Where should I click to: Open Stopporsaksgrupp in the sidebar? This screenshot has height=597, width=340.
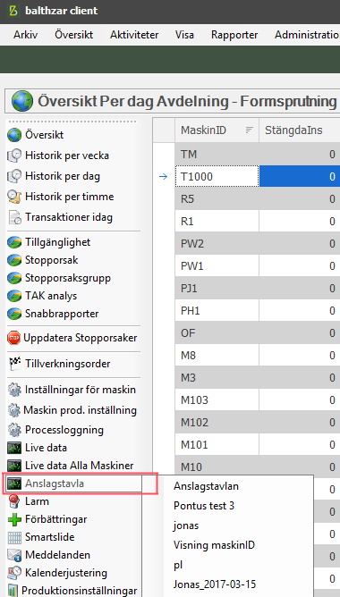click(x=68, y=278)
